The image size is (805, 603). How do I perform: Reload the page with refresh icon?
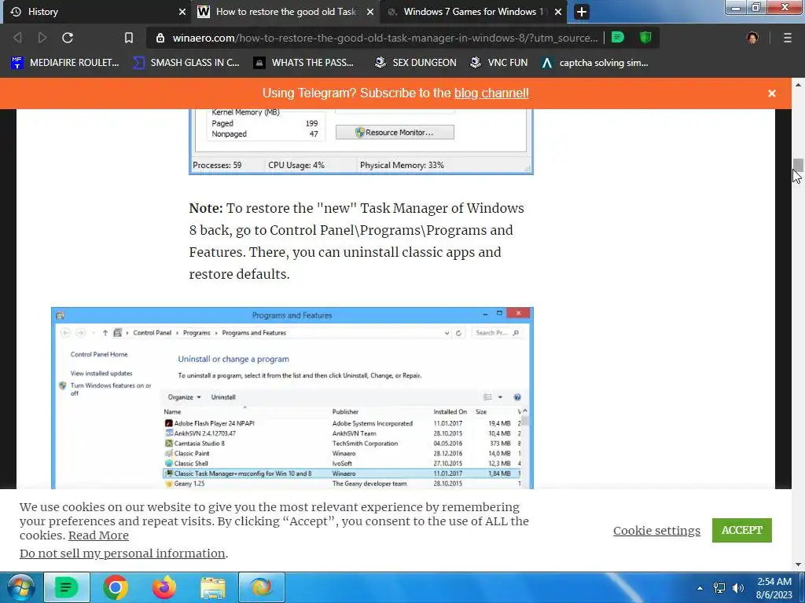coord(68,38)
